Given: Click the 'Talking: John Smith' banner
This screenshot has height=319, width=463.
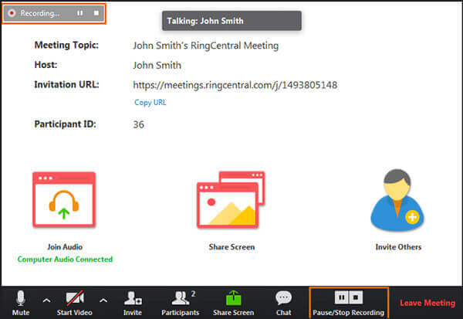Looking at the screenshot, I should [x=231, y=21].
